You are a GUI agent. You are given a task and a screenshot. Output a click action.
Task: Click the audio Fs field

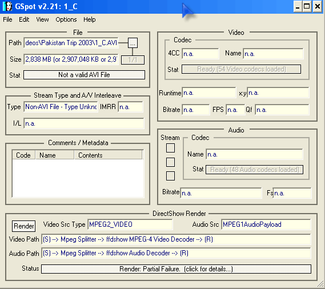tap(292, 193)
